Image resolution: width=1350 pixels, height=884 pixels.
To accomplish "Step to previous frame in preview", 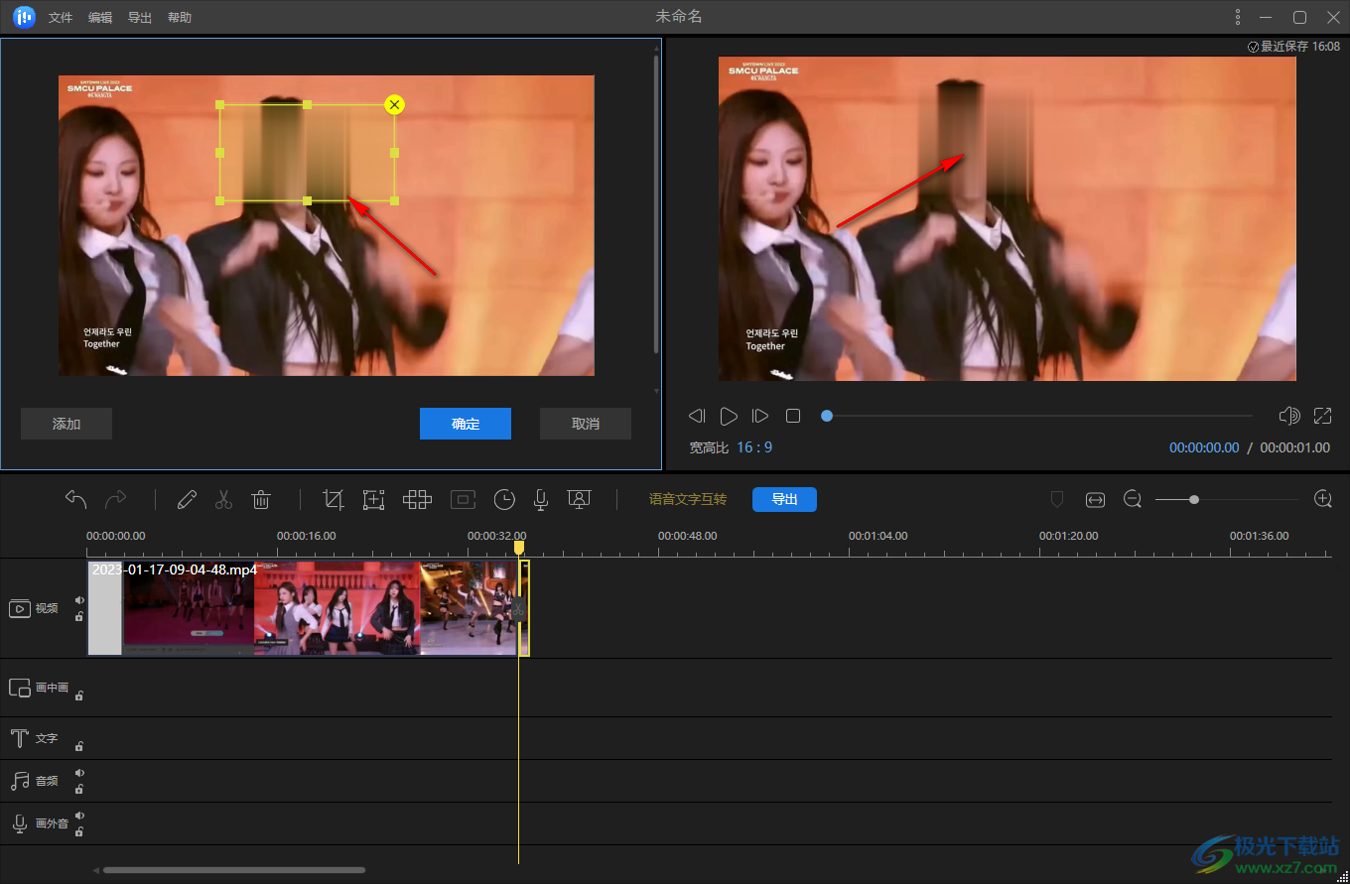I will click(x=697, y=416).
